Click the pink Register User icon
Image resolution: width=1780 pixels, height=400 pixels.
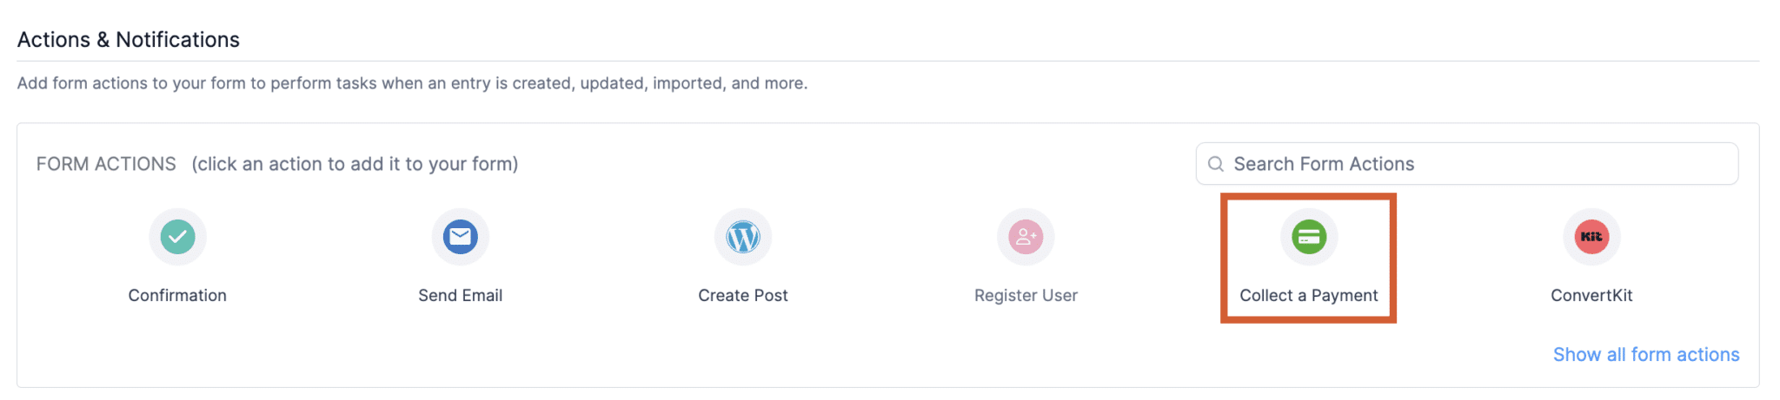[1026, 237]
